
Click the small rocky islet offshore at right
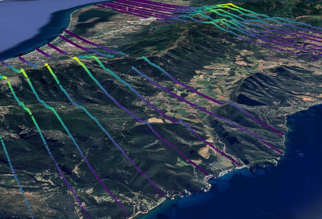pos(300,155)
